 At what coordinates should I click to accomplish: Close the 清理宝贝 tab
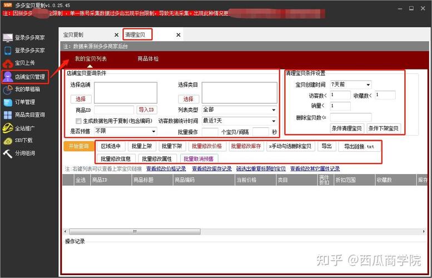tap(178, 35)
